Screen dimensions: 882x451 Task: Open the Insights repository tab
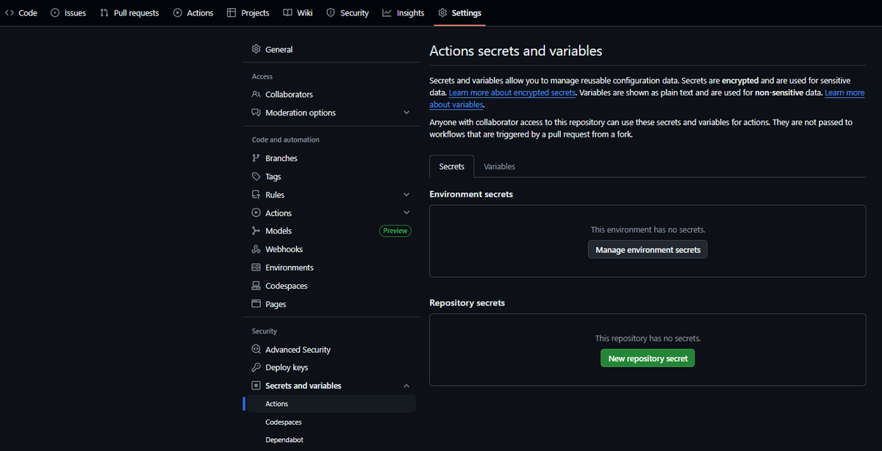403,12
